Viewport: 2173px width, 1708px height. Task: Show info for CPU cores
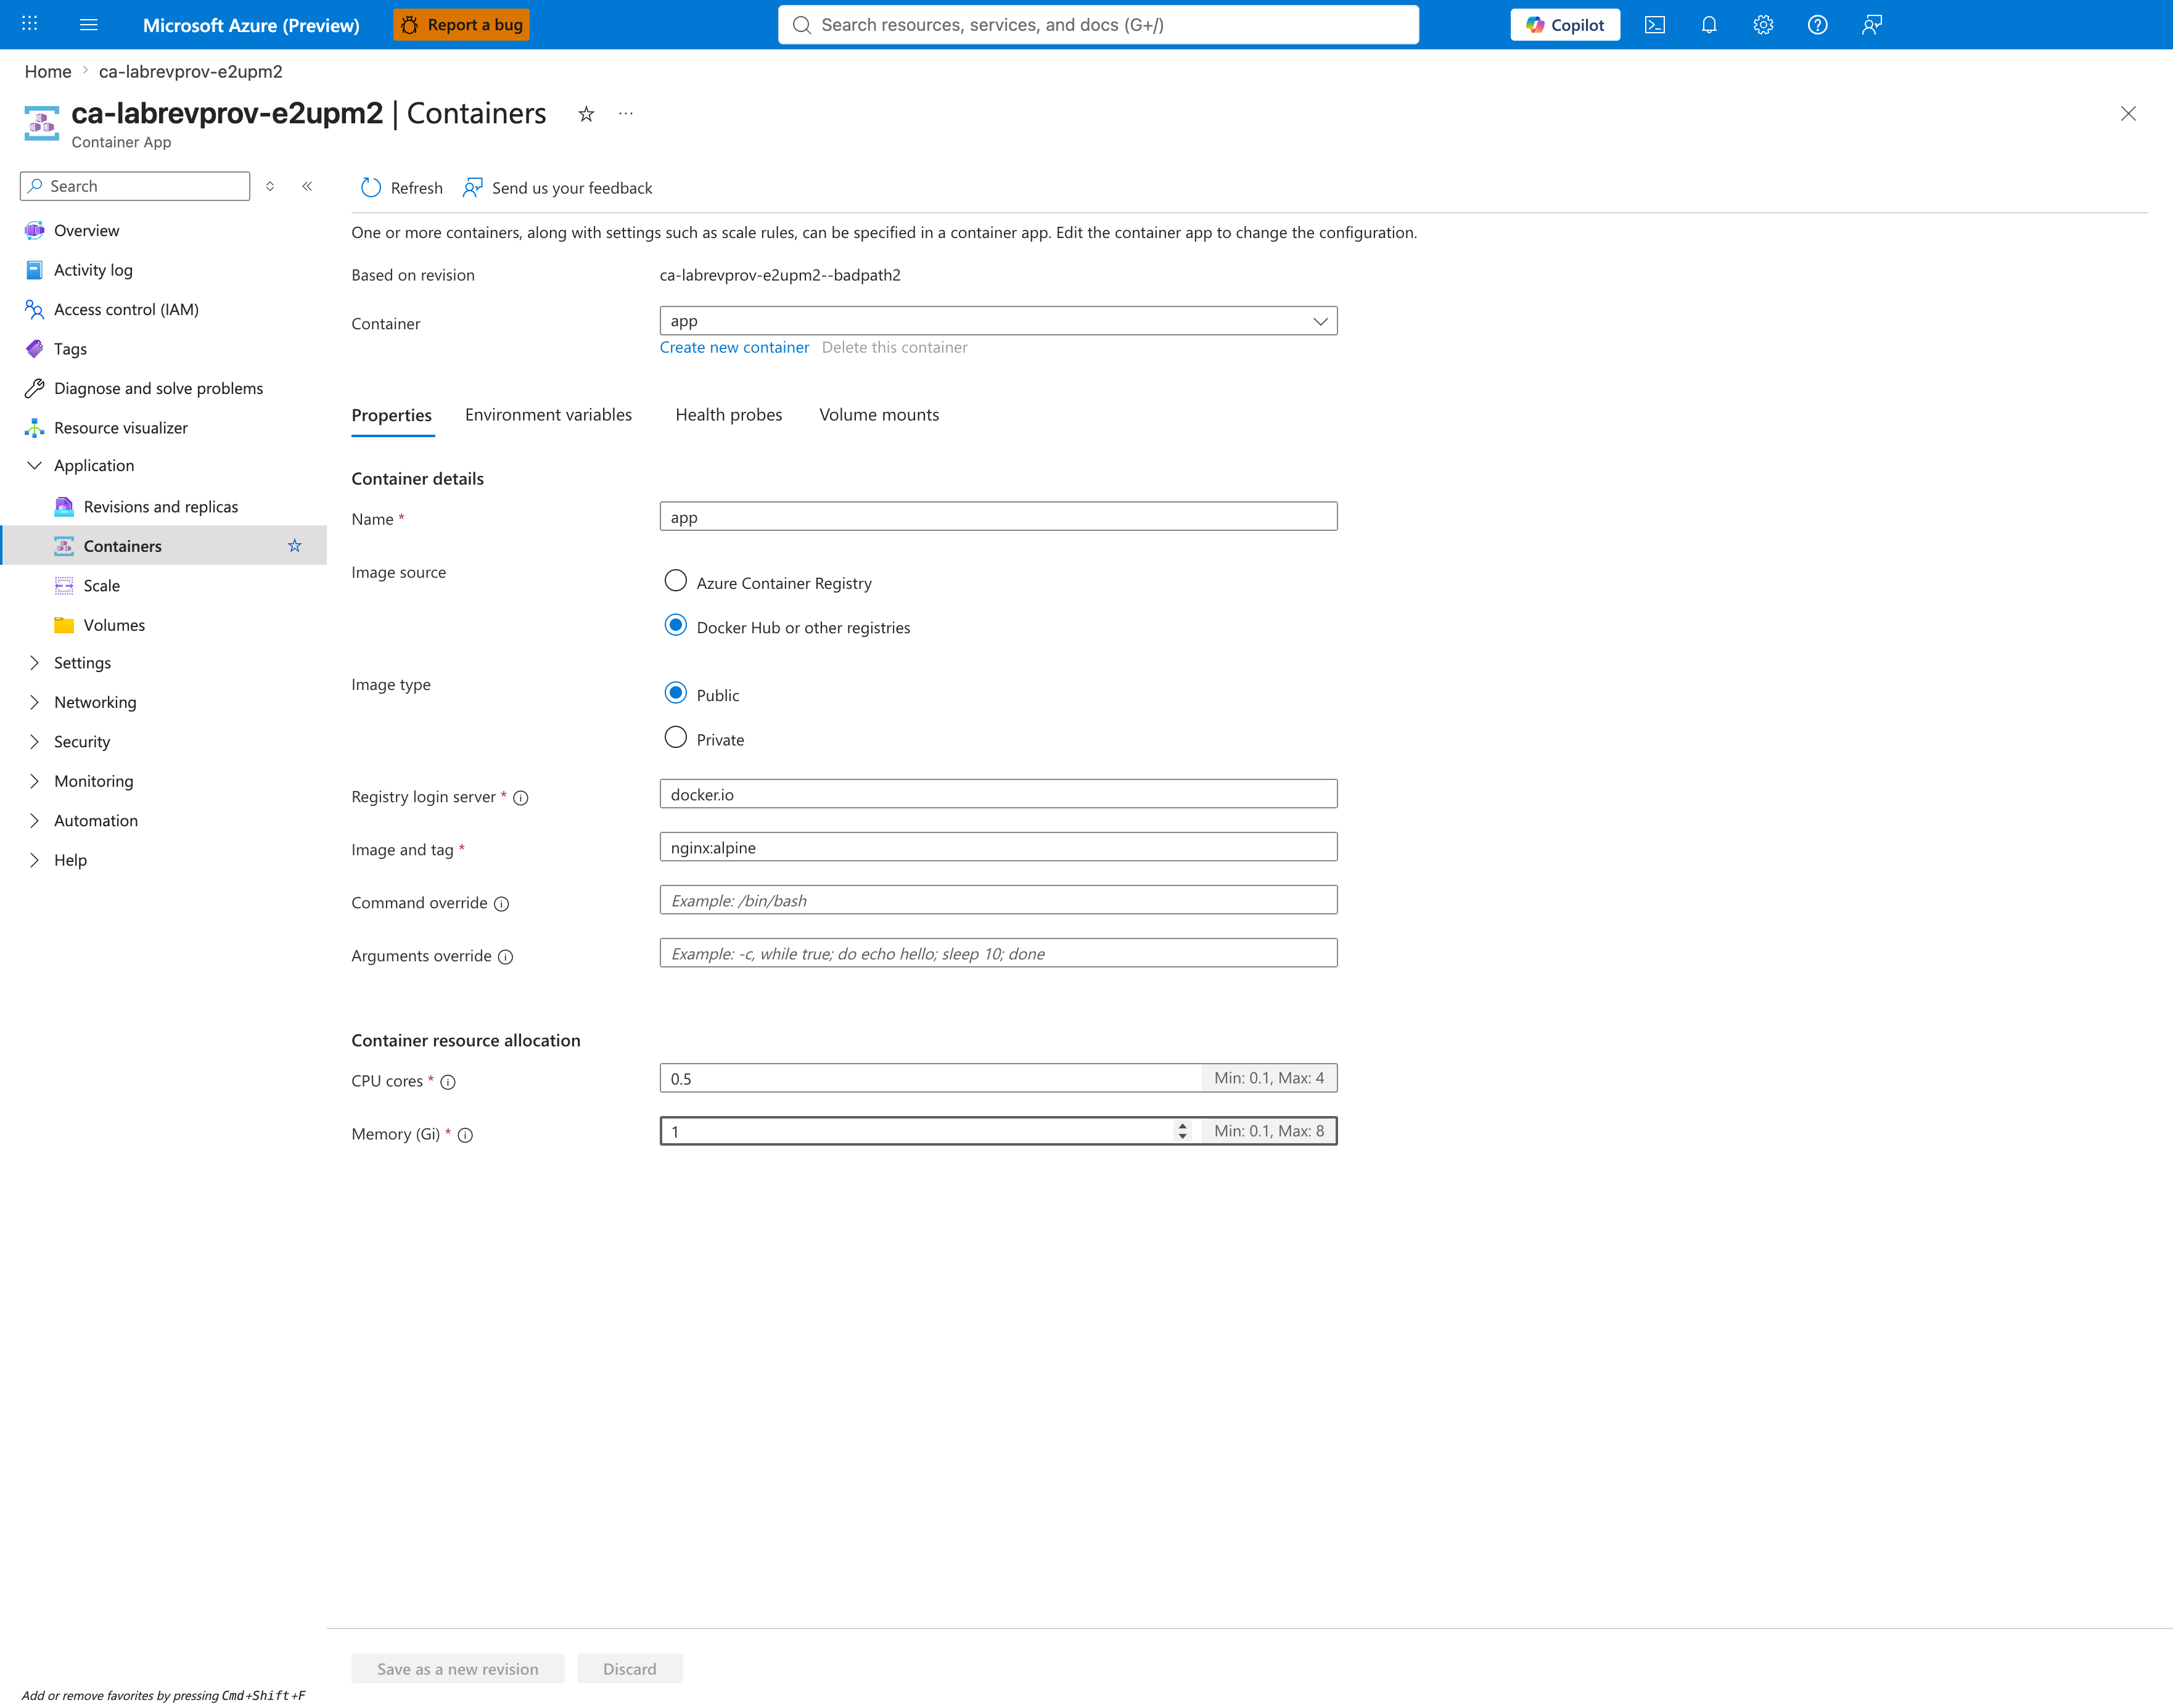coord(448,1082)
